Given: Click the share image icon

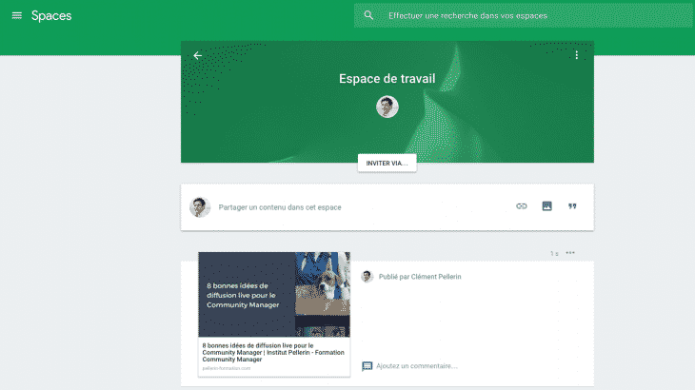Looking at the screenshot, I should coord(546,206).
